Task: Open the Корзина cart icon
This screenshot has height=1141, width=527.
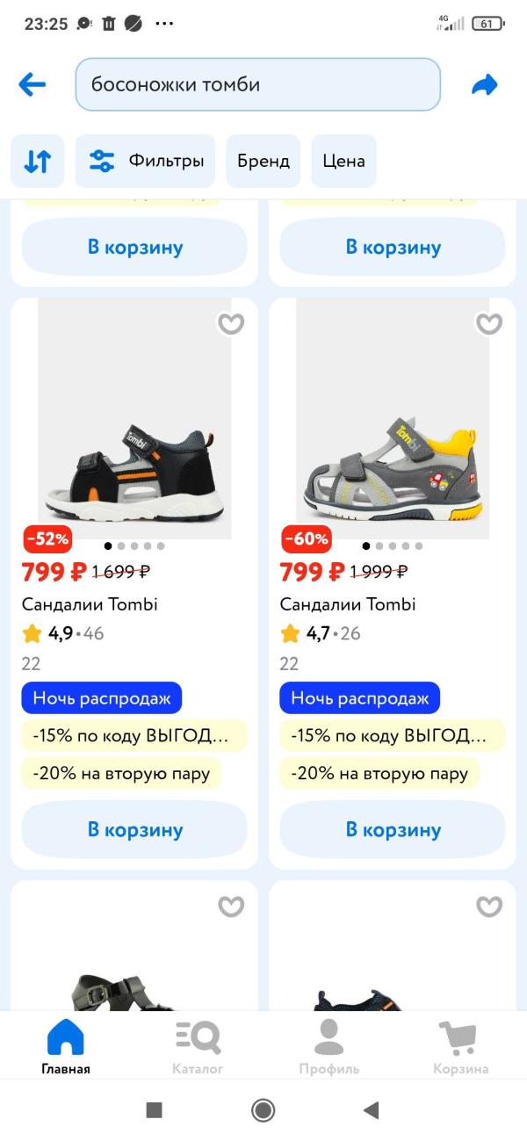Action: [460, 1046]
